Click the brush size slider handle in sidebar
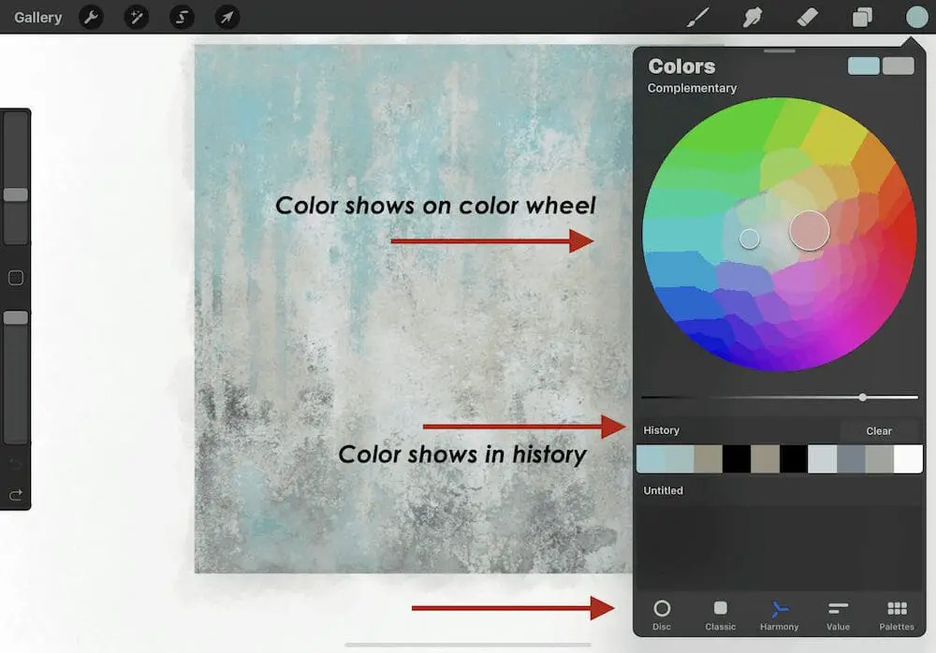 click(16, 195)
